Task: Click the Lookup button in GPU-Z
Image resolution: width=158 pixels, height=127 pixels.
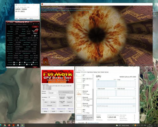Action: (35, 27)
